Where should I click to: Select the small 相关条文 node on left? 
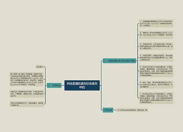40,67
